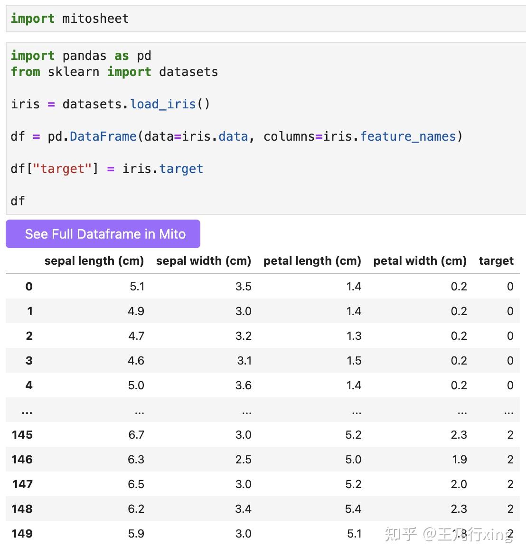Click the "target" string in the code cell
Image resolution: width=526 pixels, height=558 pixels.
point(65,169)
